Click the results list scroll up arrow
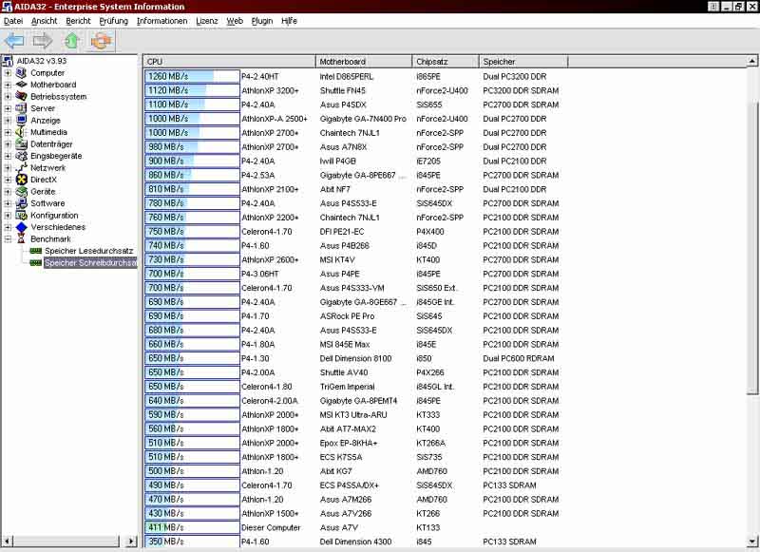Image resolution: width=760 pixels, height=552 pixels. point(751,62)
